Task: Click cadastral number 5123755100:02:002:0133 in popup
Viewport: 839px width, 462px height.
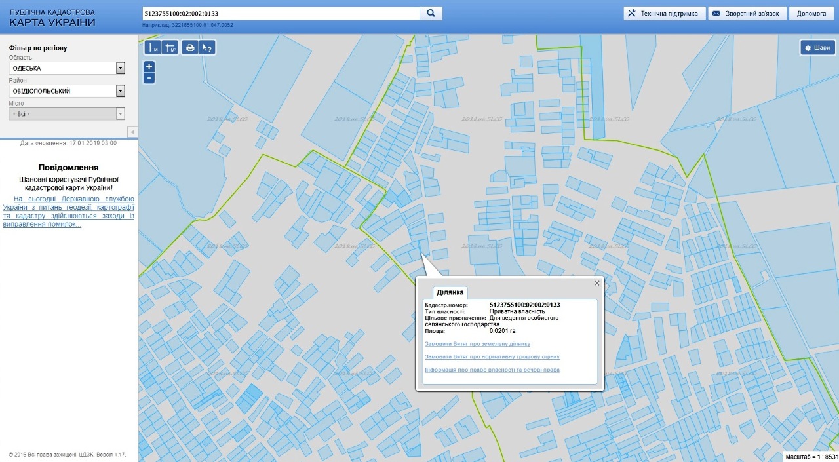Action: coord(525,305)
